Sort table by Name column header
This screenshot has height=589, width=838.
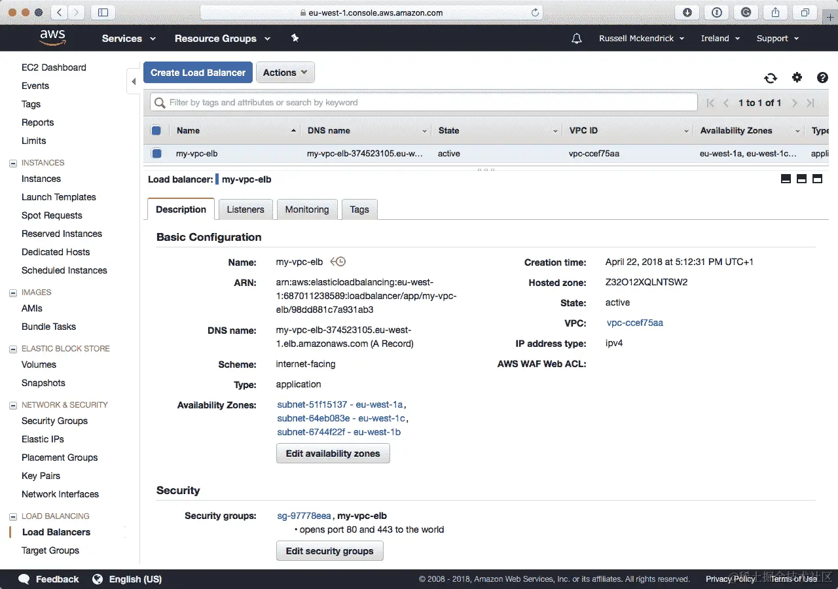(x=235, y=131)
